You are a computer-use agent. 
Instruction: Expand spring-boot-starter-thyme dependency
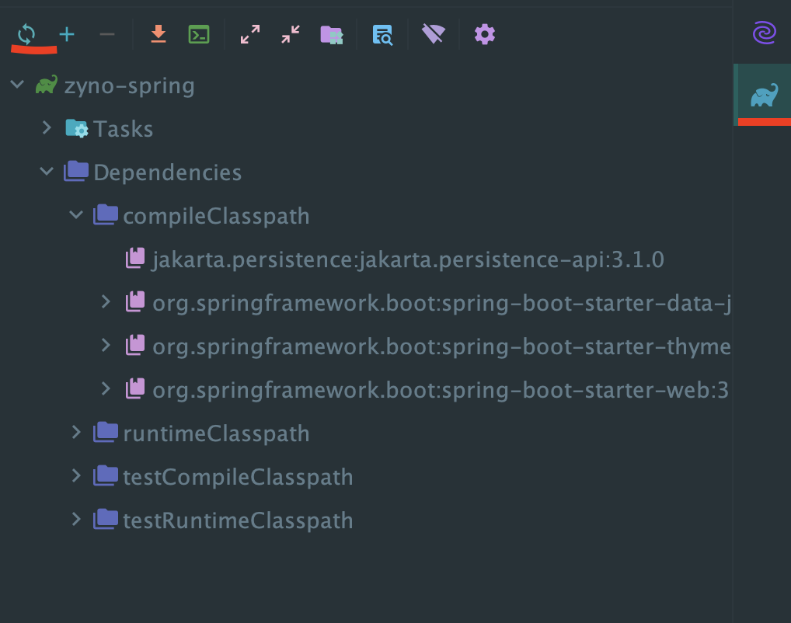point(106,346)
